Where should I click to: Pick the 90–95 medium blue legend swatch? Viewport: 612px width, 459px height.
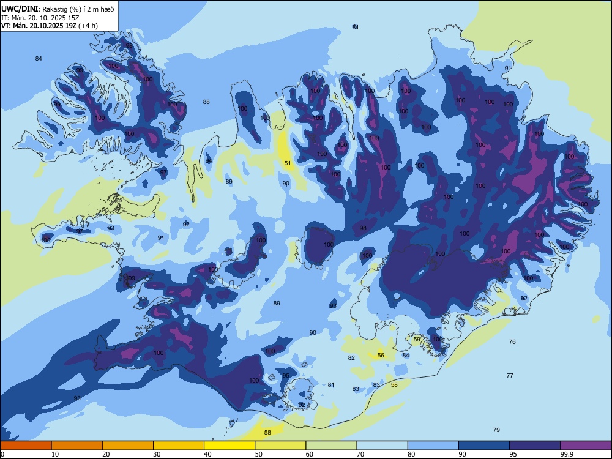coord(484,446)
